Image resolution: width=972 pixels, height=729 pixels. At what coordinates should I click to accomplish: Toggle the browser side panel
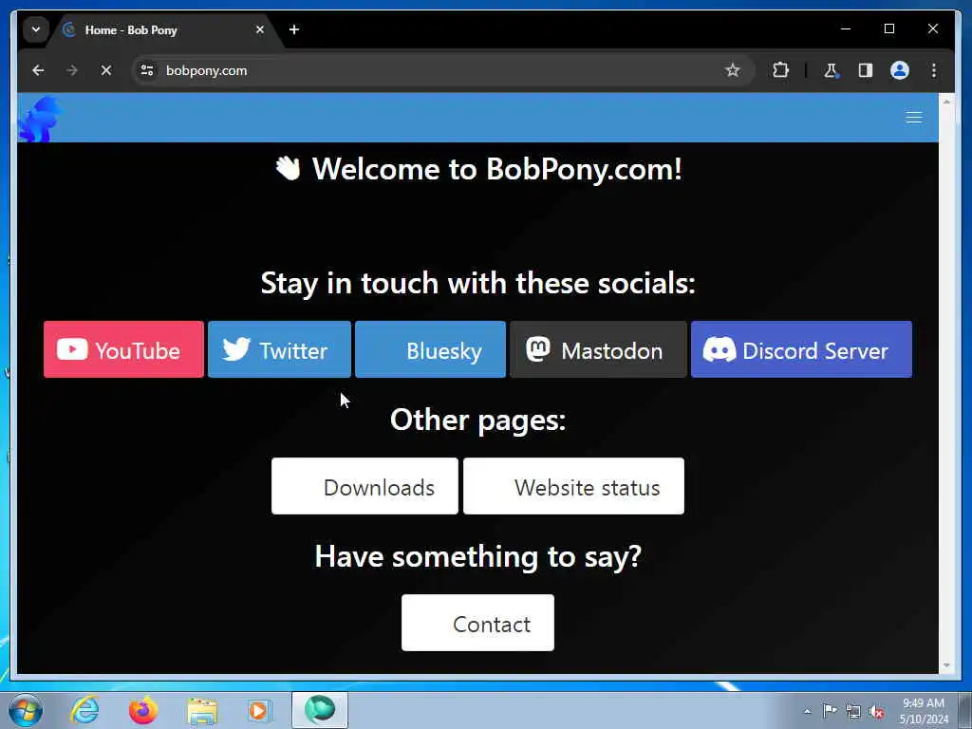(866, 70)
